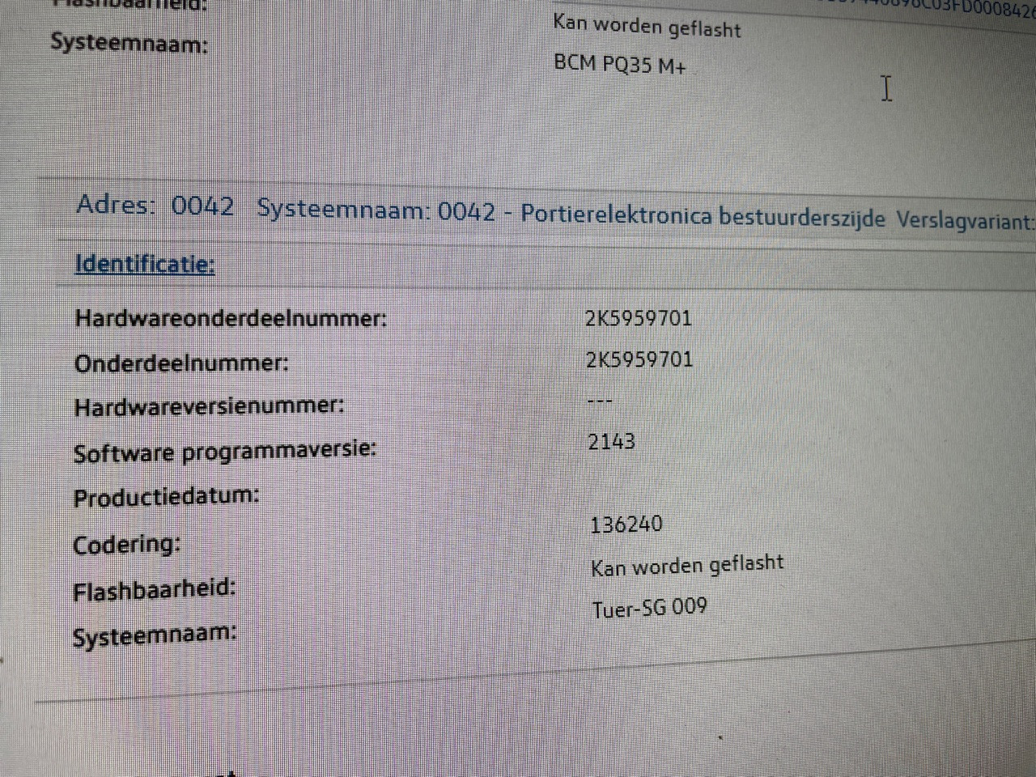Select the 'Adres: 0042' header text
1036x777 pixels.
(x=155, y=206)
